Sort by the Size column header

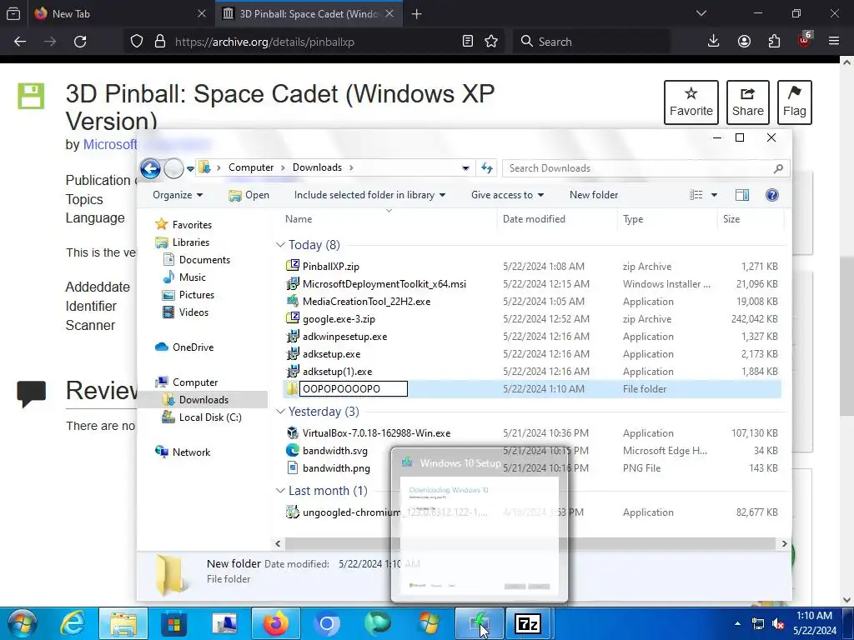pos(731,219)
